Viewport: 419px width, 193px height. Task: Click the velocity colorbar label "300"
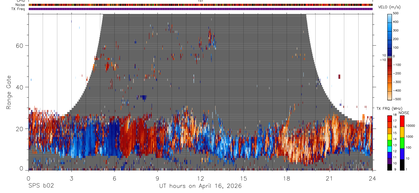click(x=396, y=31)
